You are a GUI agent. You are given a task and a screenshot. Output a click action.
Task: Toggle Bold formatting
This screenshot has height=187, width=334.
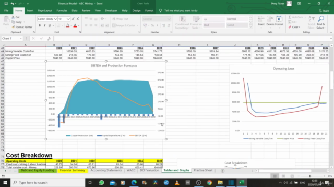click(40, 25)
